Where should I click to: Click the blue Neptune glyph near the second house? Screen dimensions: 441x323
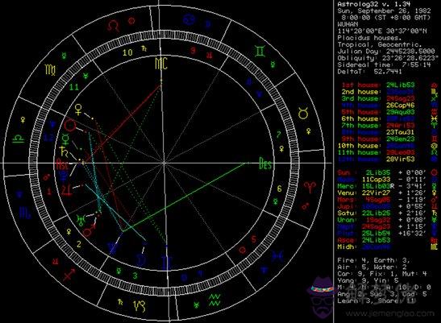click(114, 248)
